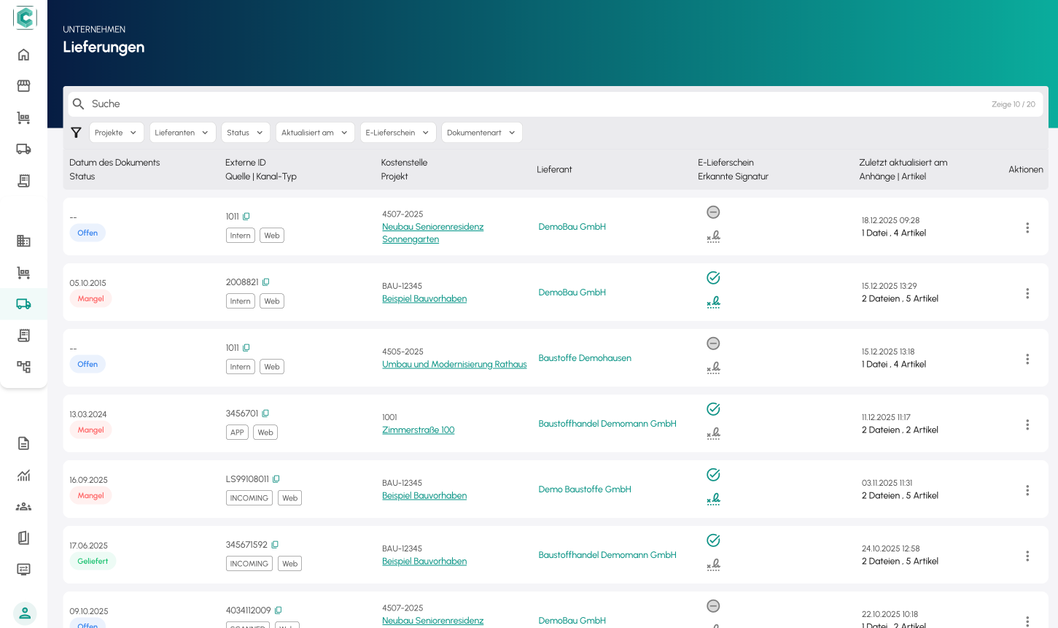
Task: Click APP channel tag in row 3456701
Action: pos(237,433)
